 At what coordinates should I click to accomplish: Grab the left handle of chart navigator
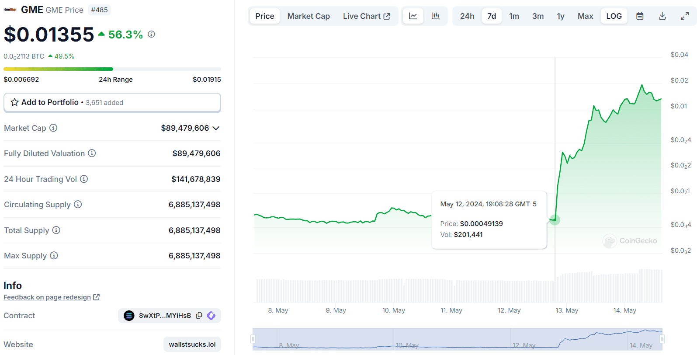coord(253,339)
